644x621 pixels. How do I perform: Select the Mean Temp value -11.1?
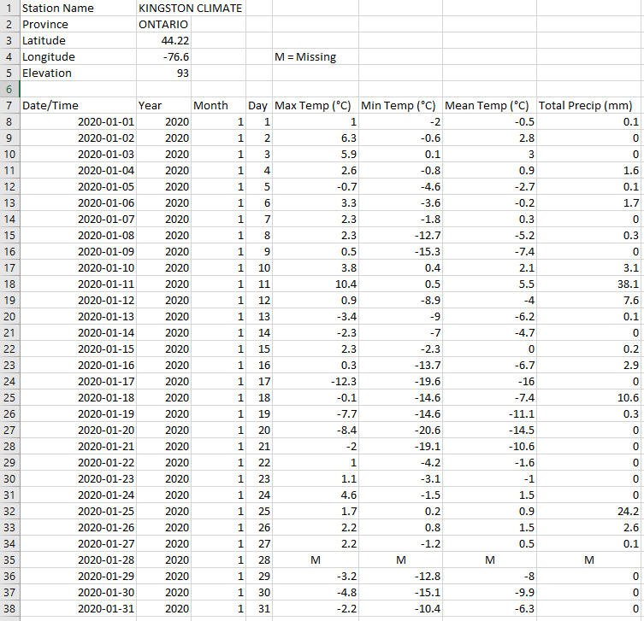(x=489, y=414)
